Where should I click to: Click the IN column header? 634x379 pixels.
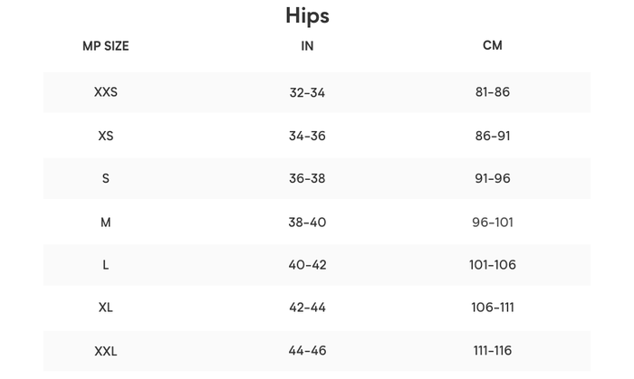[x=307, y=46]
